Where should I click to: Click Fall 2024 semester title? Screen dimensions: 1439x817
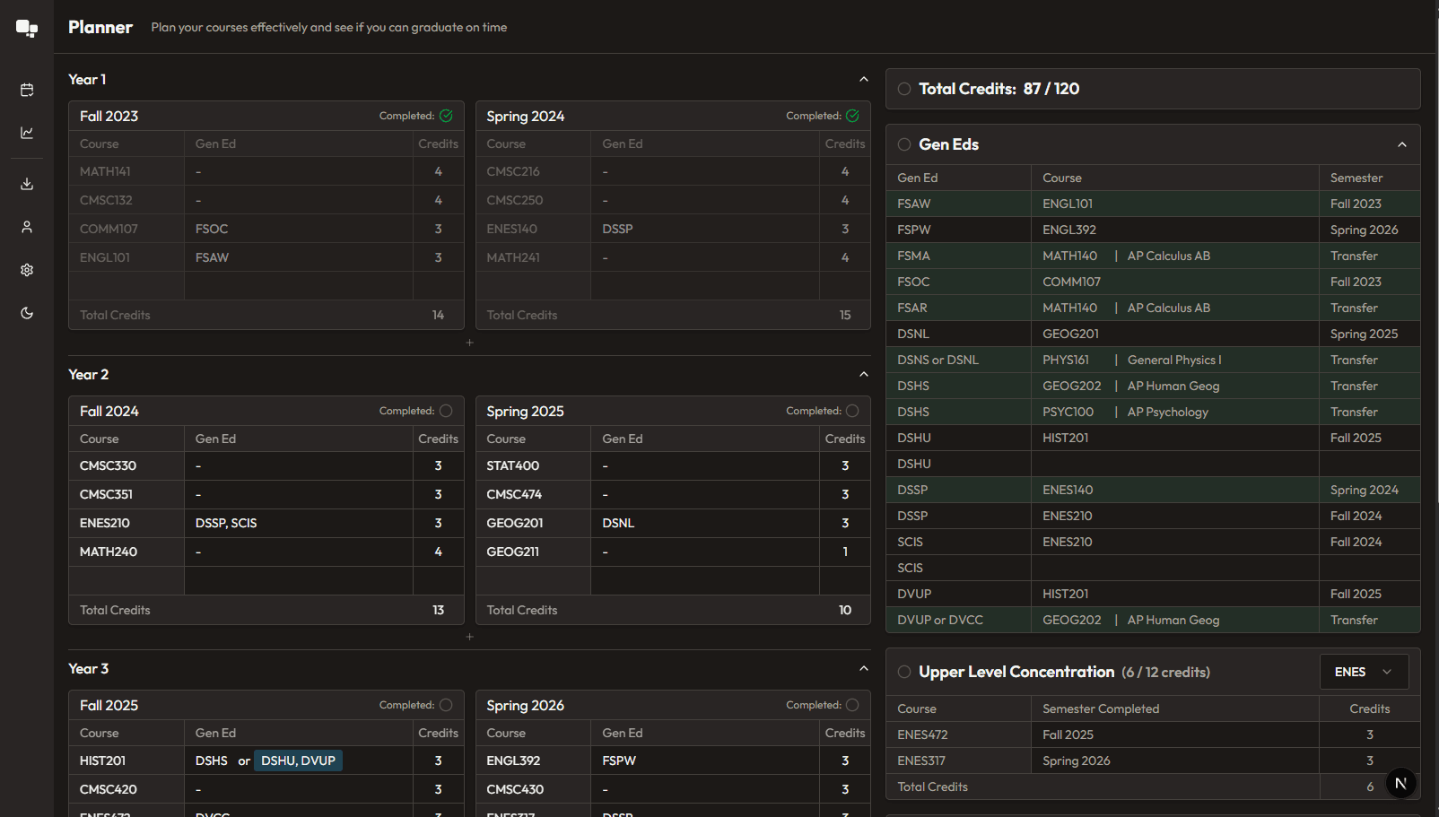point(109,411)
